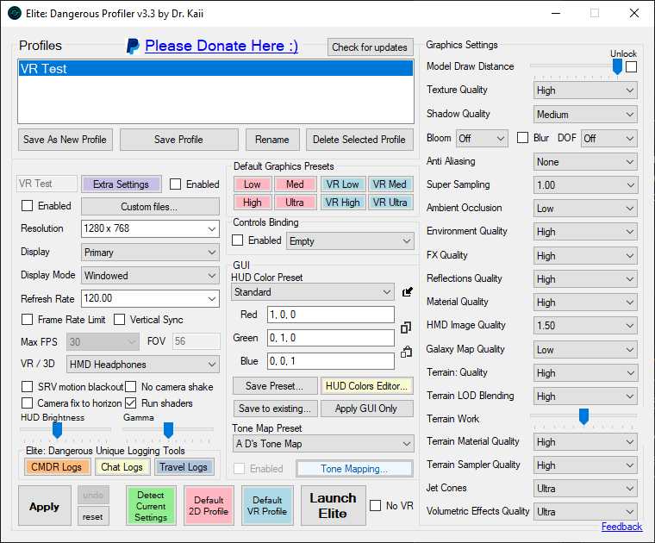Tick Enabled checkbox beside Extra Settings
Image resolution: width=655 pixels, height=543 pixels.
pyautogui.click(x=176, y=184)
